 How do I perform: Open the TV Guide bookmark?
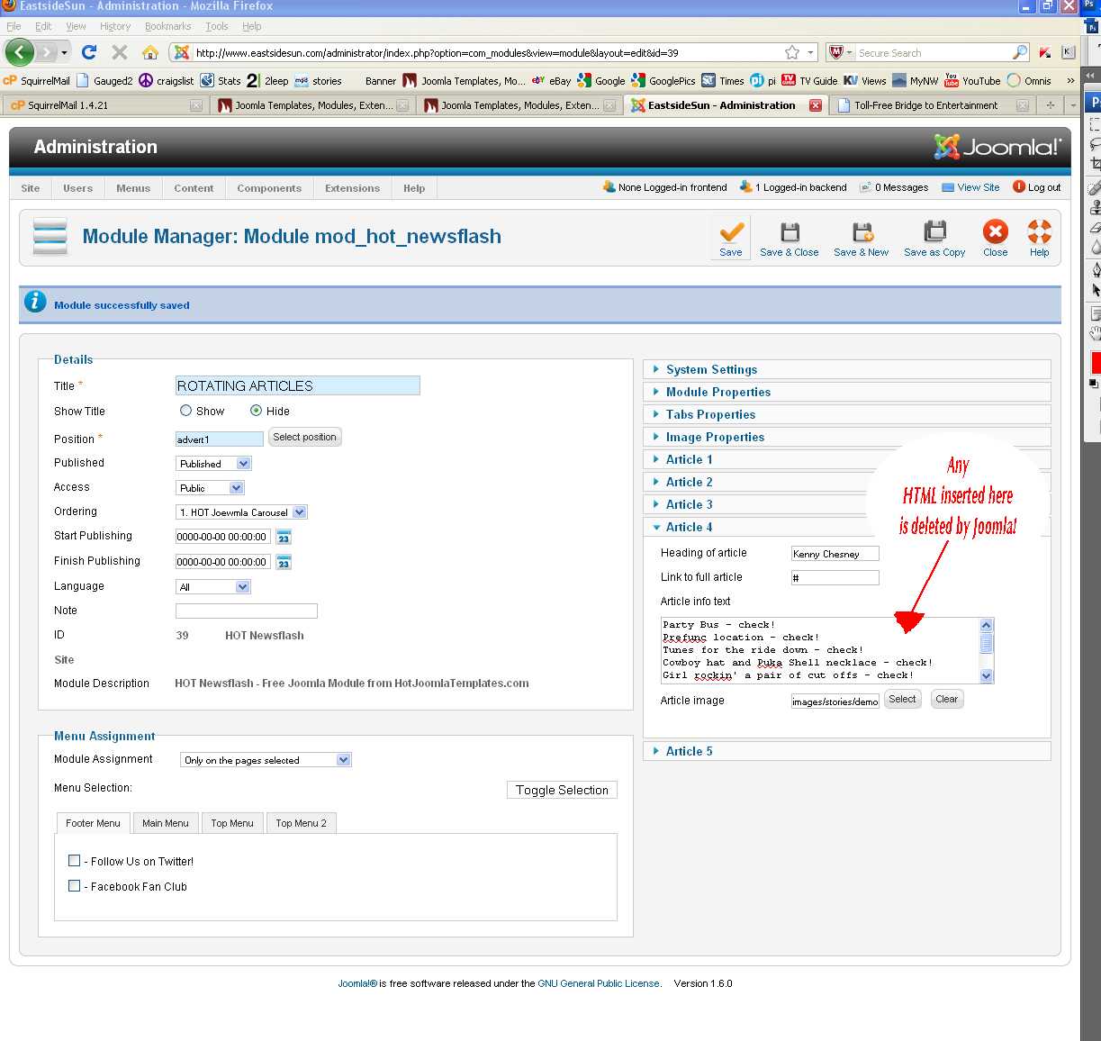pyautogui.click(x=809, y=80)
